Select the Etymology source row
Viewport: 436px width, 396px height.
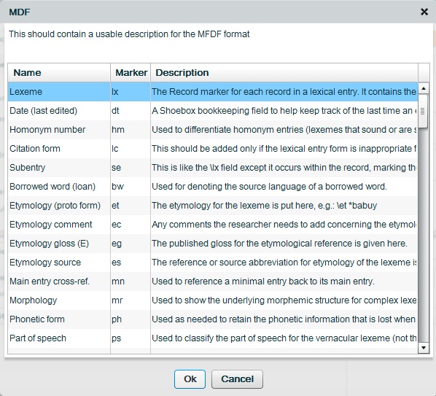pyautogui.click(x=213, y=263)
